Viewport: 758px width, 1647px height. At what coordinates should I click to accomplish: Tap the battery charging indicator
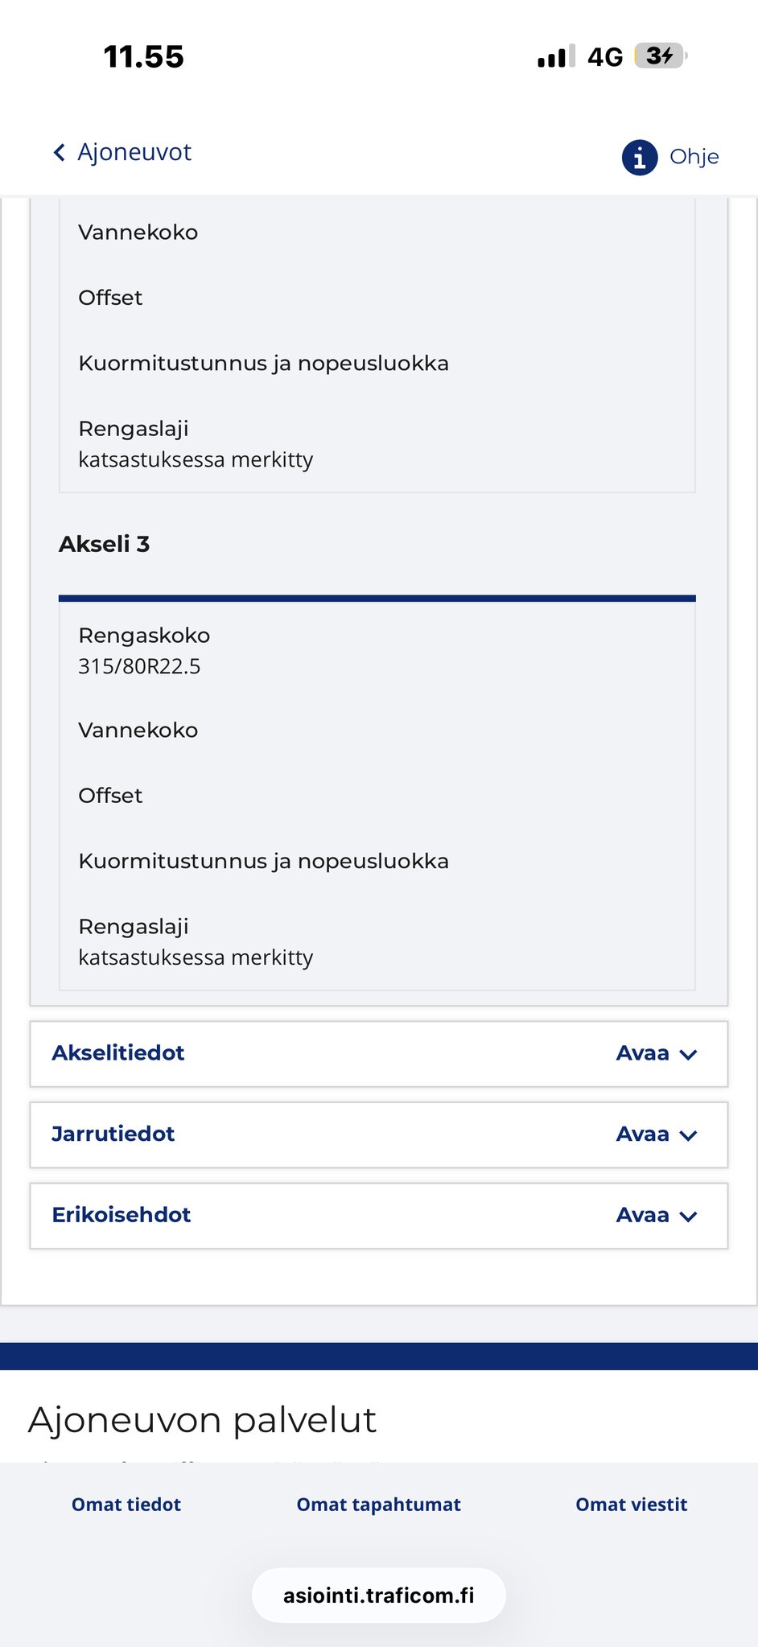pyautogui.click(x=660, y=56)
